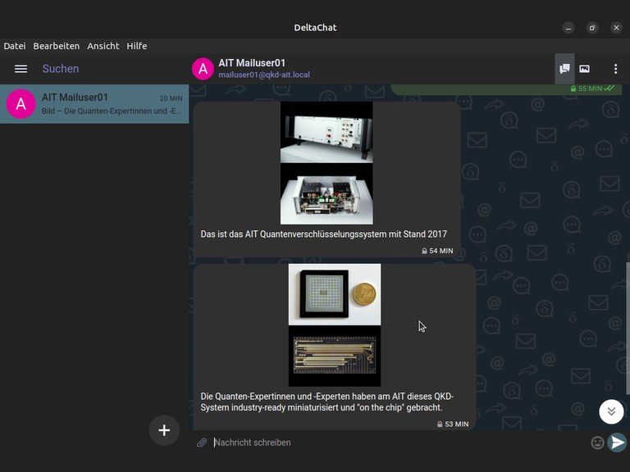Open the emoji picker
630x472 pixels.
(x=597, y=442)
